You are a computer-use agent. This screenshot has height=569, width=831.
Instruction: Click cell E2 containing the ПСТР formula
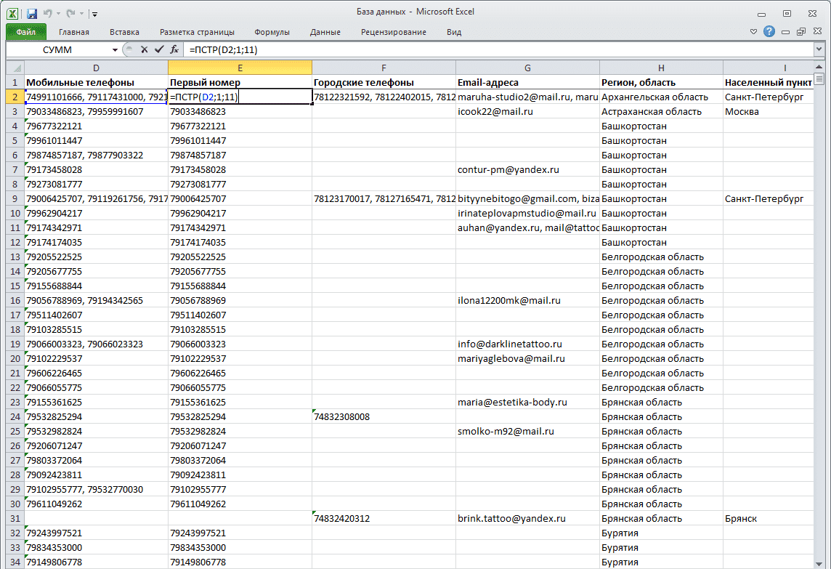pos(240,97)
